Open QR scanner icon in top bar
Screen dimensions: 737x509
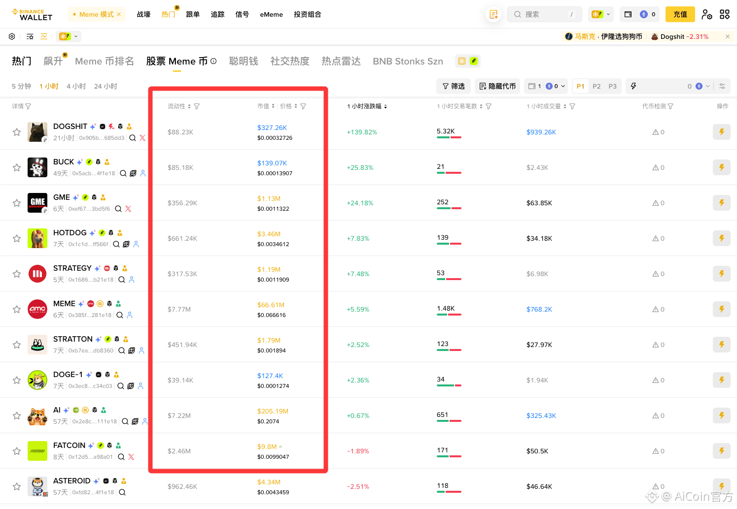pyautogui.click(x=725, y=14)
